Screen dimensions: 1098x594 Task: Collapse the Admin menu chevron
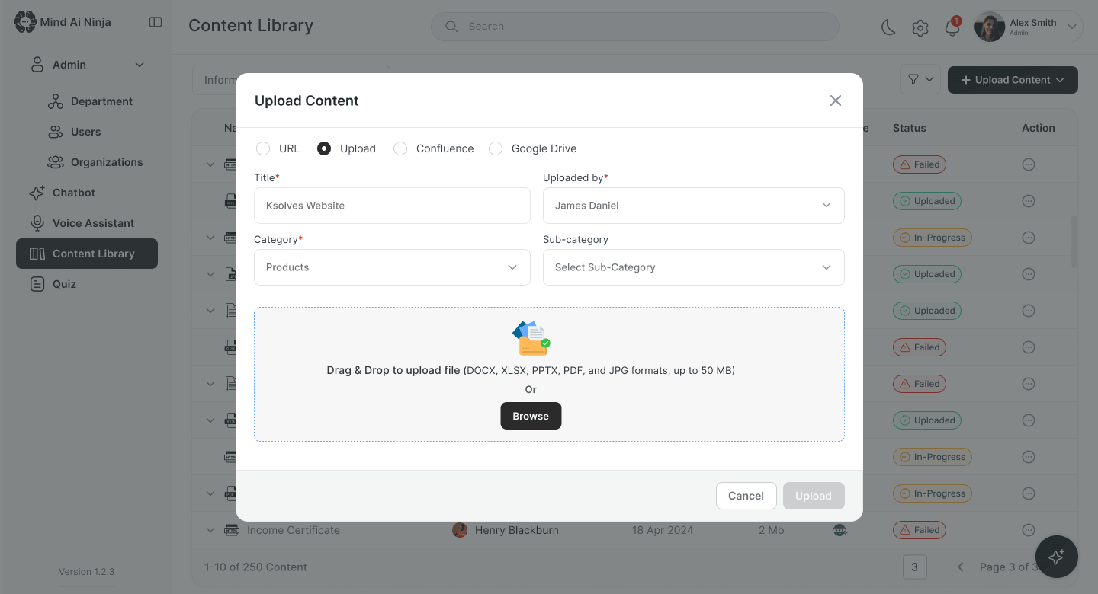[x=140, y=65]
